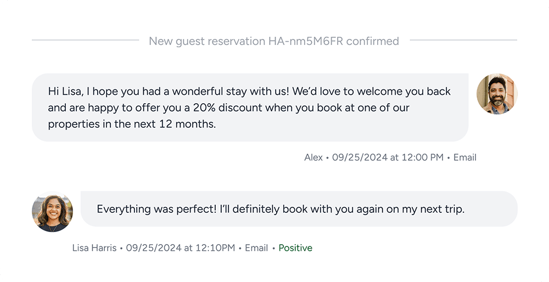Click Lisa Harris's profile photo avatar
549x282 pixels.
pyautogui.click(x=52, y=212)
